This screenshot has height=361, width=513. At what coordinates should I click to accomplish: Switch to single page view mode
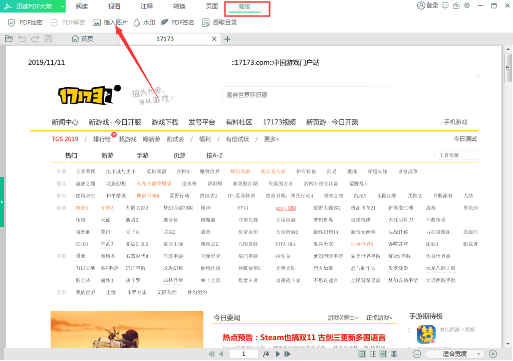[361, 353]
